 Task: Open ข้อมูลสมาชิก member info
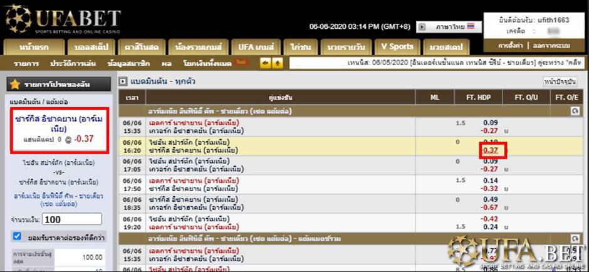pyautogui.click(x=128, y=63)
